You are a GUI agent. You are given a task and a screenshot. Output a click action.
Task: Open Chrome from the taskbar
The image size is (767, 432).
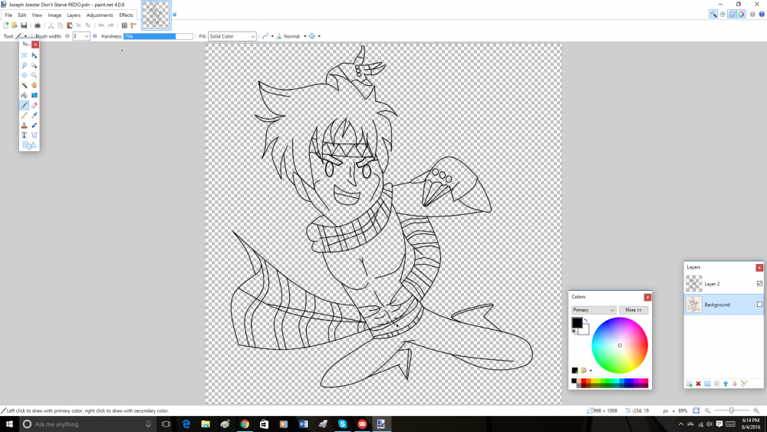(245, 424)
